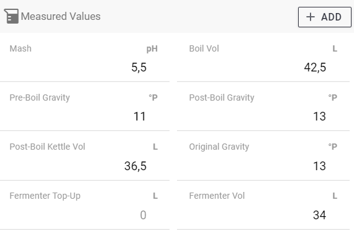Screen dimensions: 354x241
Task: Click the ADD button
Action: coord(324,17)
